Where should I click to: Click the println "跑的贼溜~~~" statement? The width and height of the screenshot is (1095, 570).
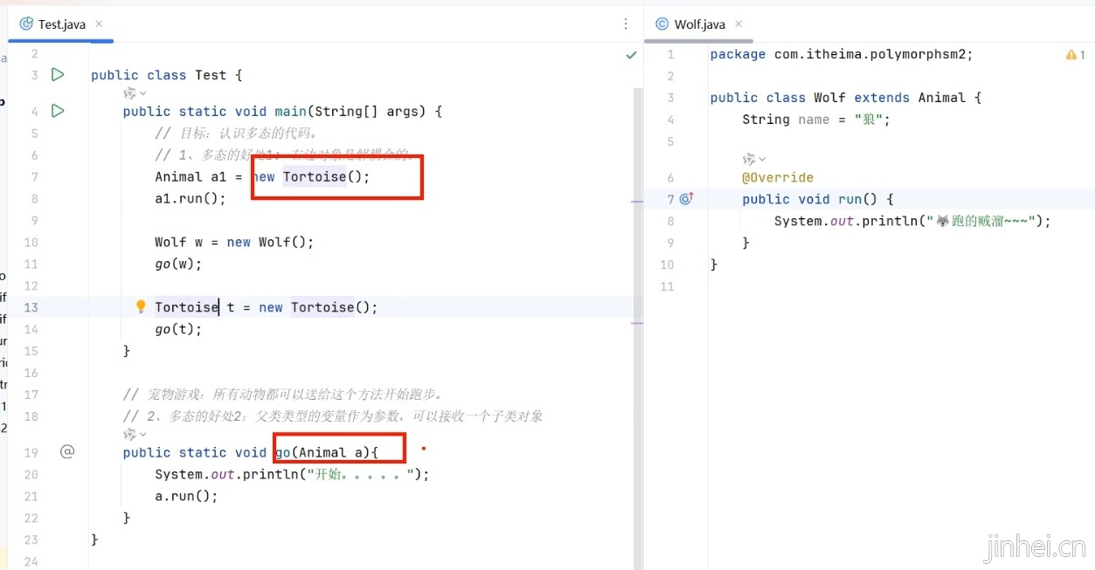[x=912, y=221]
